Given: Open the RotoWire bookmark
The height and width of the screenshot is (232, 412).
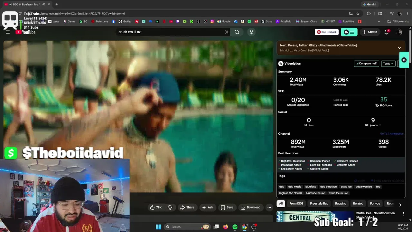Looking at the screenshot, I should point(346,22).
